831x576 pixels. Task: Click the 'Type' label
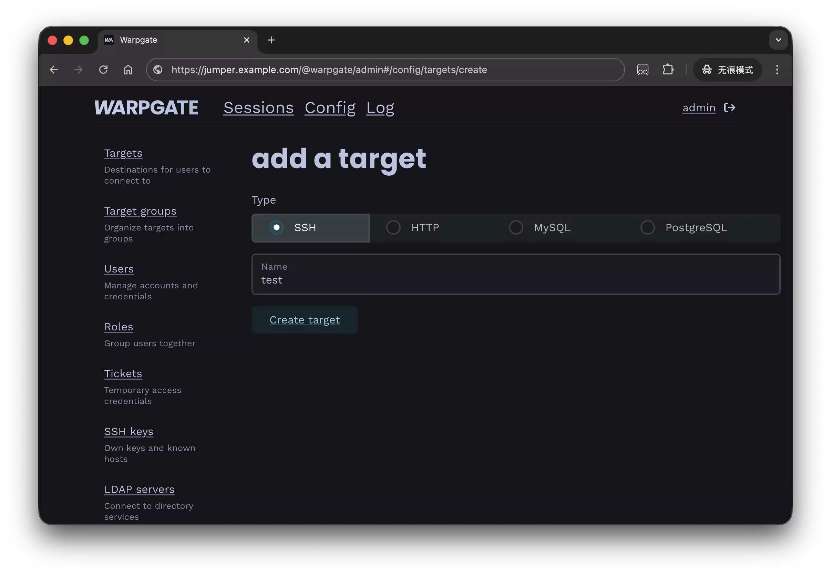[264, 200]
